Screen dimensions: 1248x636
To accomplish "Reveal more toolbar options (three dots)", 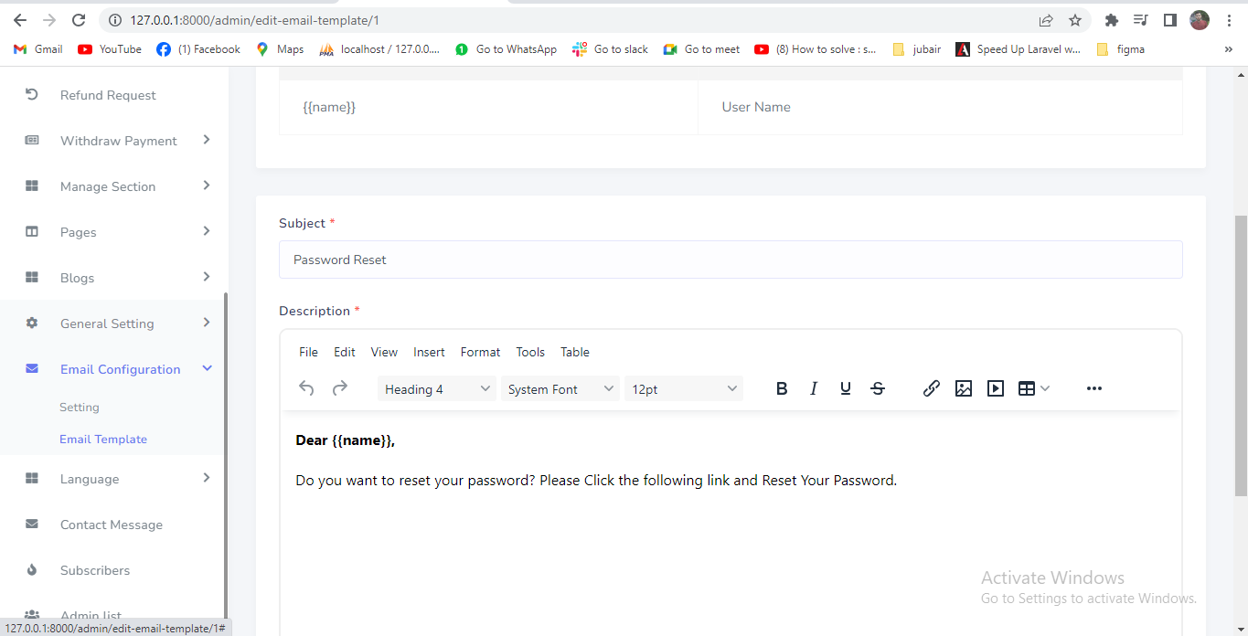I will pos(1093,388).
